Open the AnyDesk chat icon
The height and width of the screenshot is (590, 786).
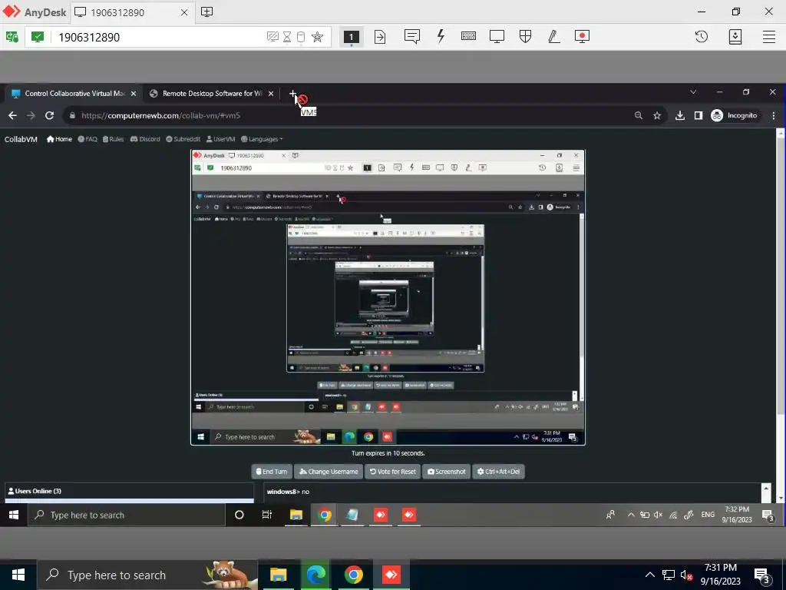click(411, 37)
